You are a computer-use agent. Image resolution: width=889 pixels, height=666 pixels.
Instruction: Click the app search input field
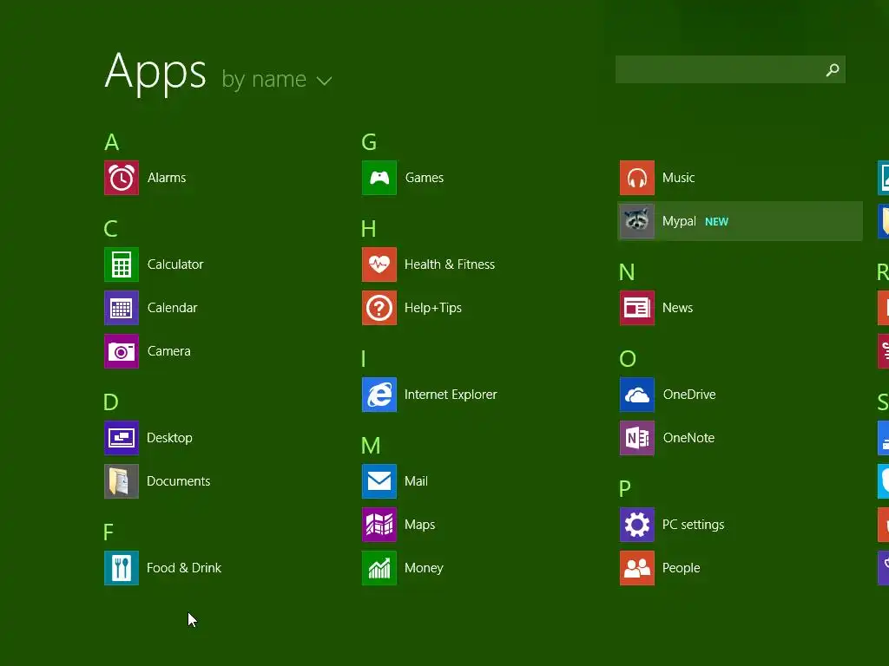tap(730, 69)
